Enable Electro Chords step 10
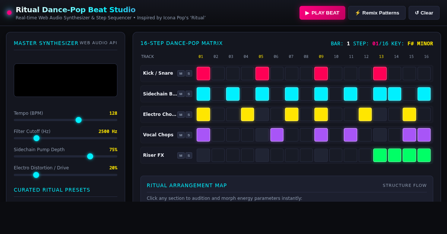The width and height of the screenshot is (447, 234). pos(336,114)
